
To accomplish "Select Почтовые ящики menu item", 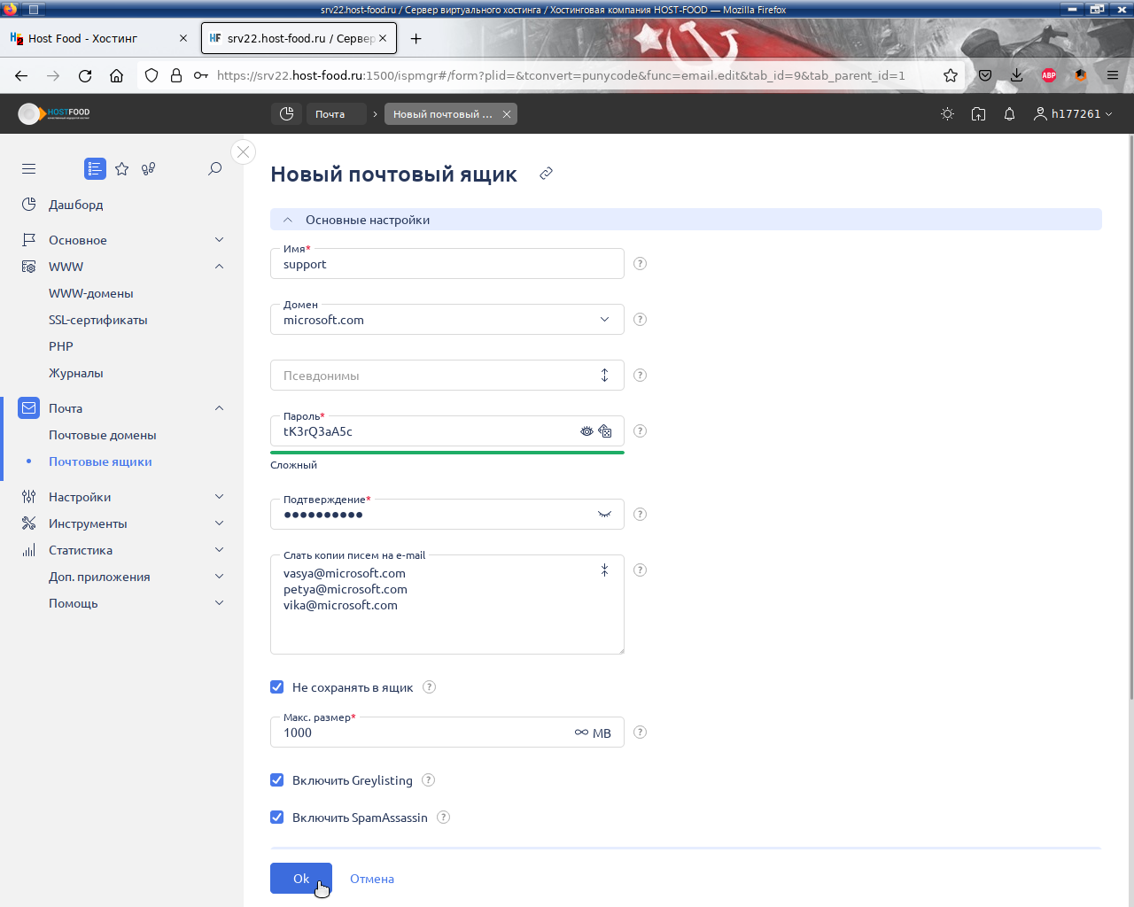I will 100,461.
